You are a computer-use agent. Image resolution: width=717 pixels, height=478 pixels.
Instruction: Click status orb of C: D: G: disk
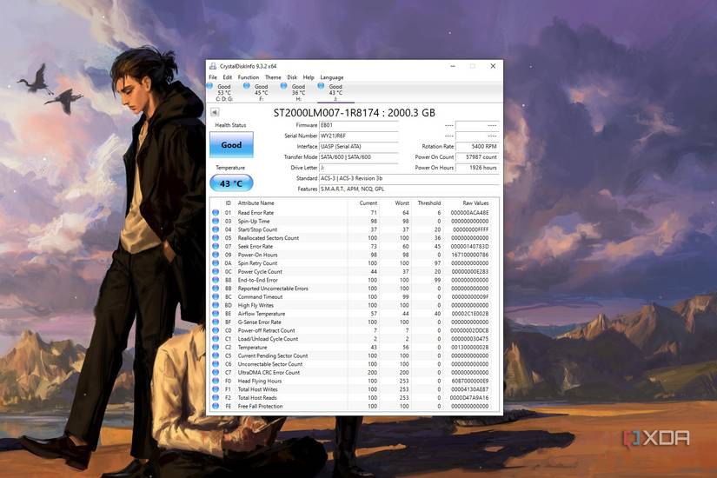(210, 86)
